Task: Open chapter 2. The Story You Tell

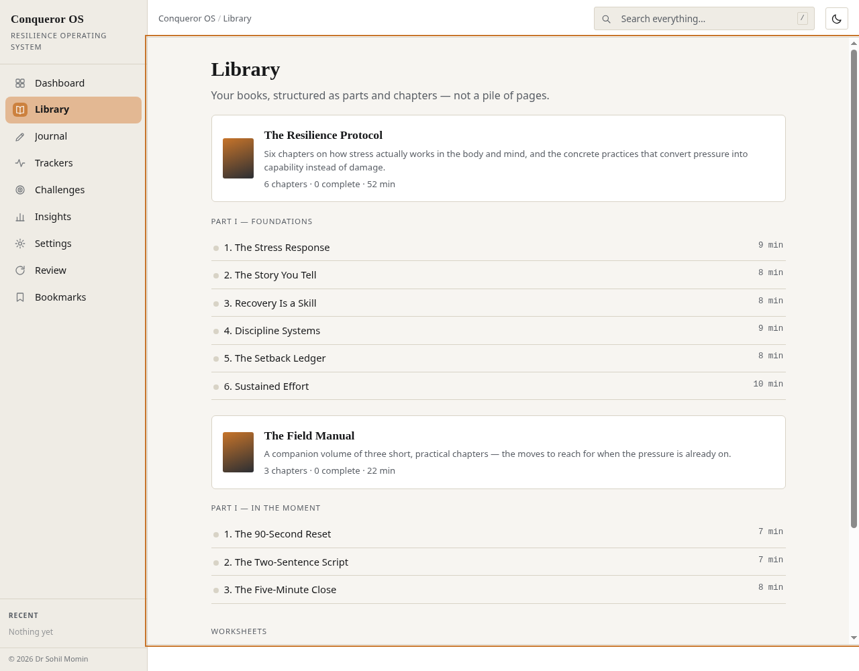Action: click(498, 275)
